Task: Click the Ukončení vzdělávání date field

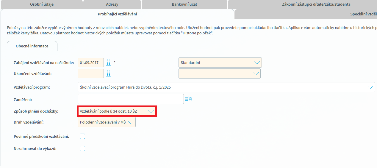Action: 91,73
